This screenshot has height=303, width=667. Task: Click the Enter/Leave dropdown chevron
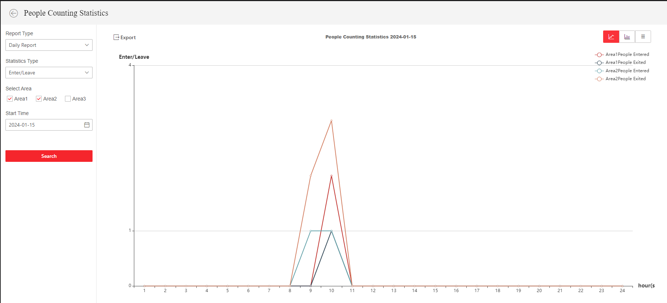(87, 73)
